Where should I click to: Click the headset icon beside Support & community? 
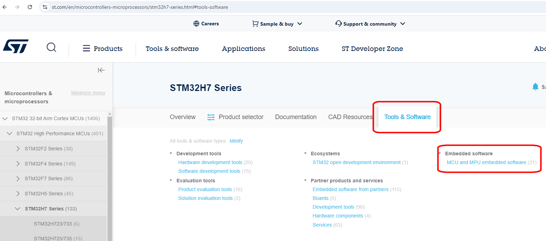pos(338,23)
